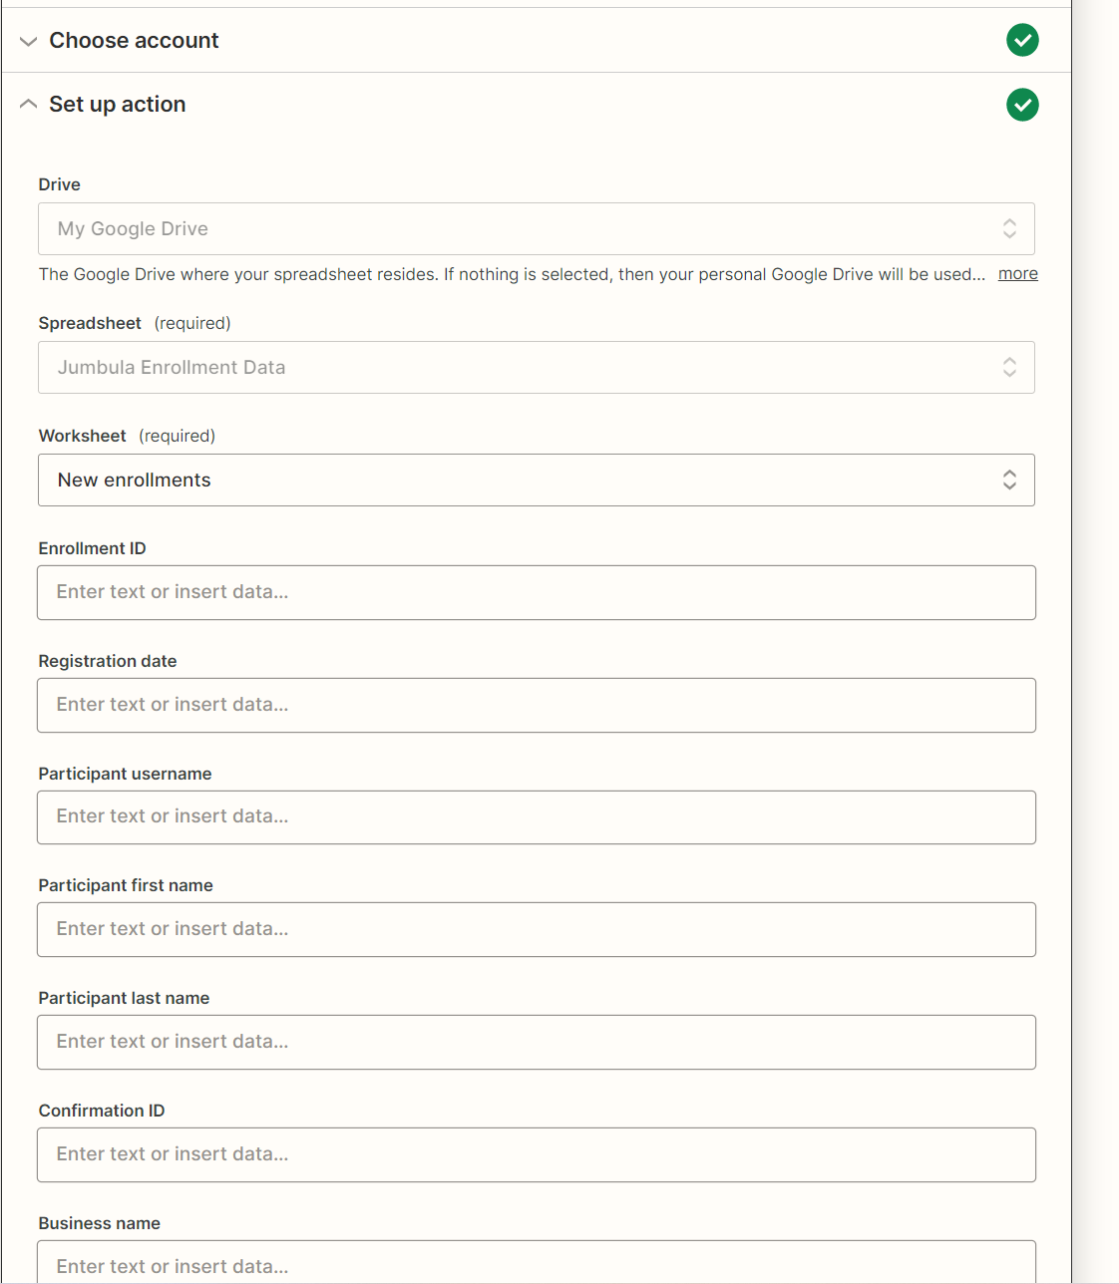Click green checkmark beside Set up action
This screenshot has width=1119, height=1284.
(1022, 105)
